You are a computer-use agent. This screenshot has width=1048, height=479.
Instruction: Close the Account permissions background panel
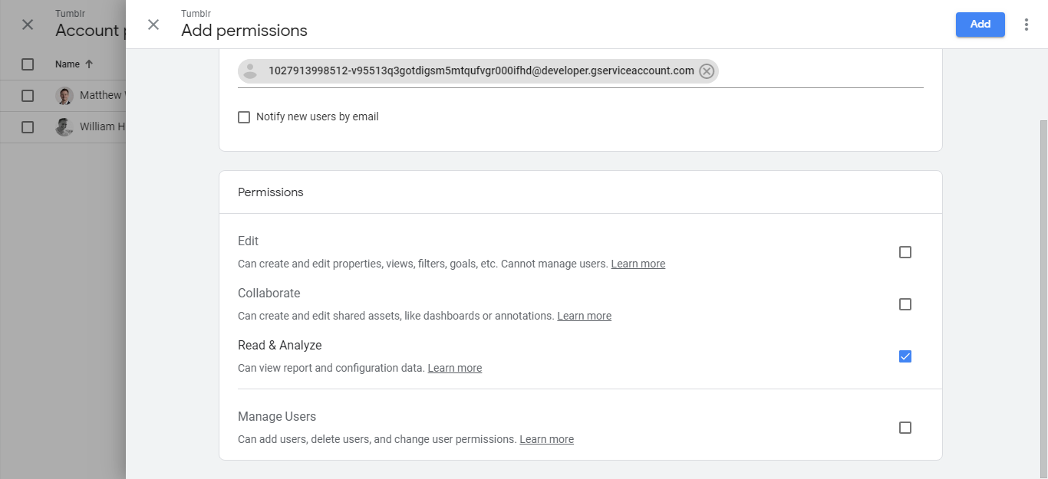28,25
